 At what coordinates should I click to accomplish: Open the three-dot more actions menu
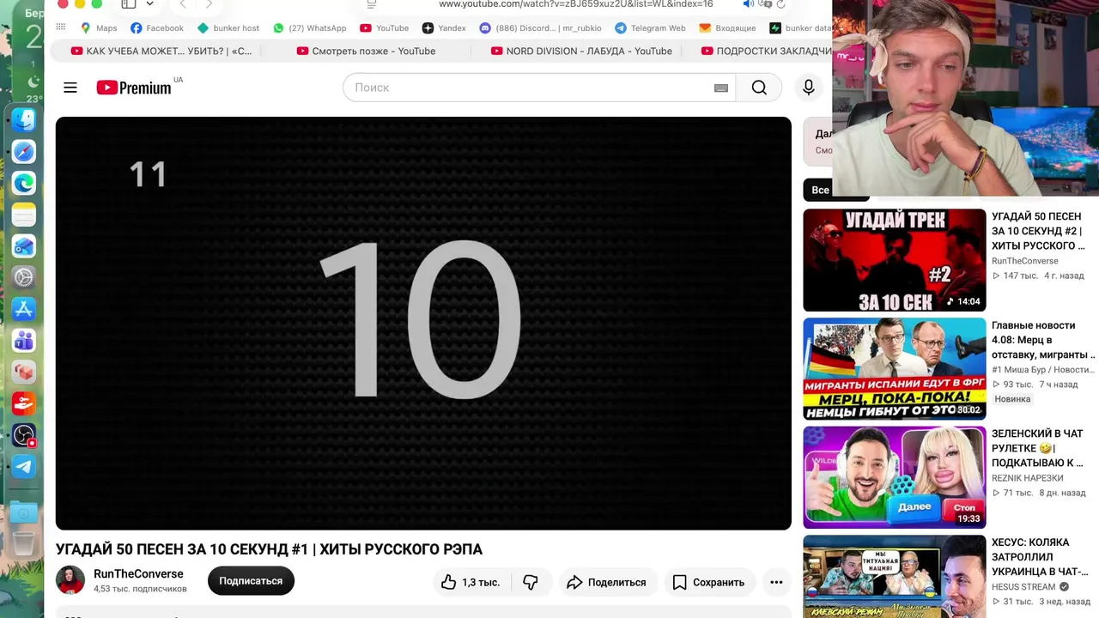click(776, 582)
